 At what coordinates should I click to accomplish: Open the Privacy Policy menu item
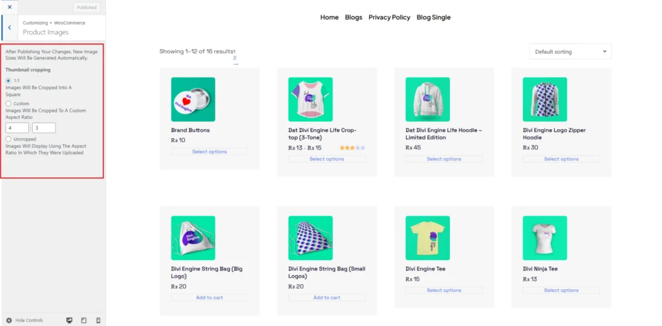click(389, 17)
